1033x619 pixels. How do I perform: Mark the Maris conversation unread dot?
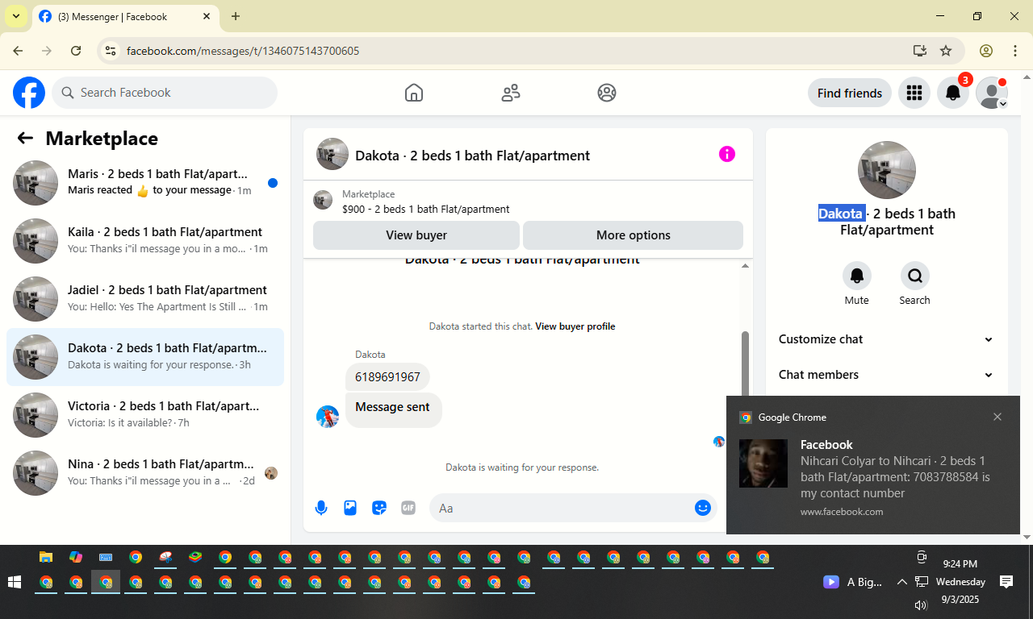pos(273,183)
